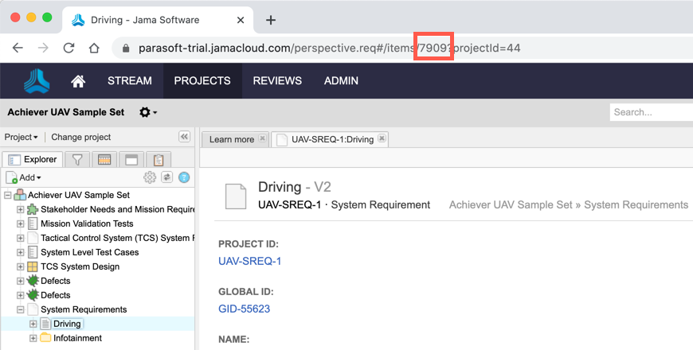Screen dimensions: 693x350
Task: Click Stakeholder Needs puzzle piece icon
Action: coord(33,209)
